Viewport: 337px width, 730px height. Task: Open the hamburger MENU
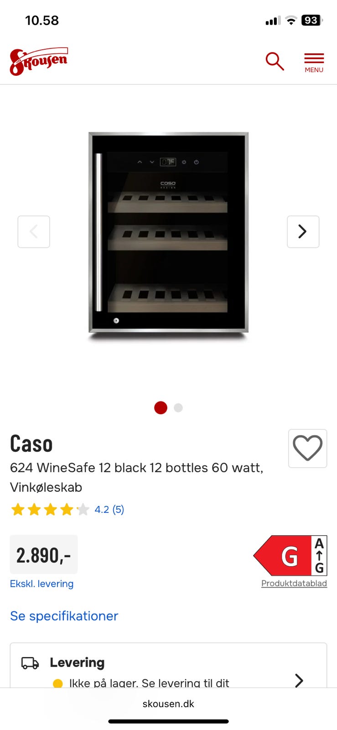(314, 63)
